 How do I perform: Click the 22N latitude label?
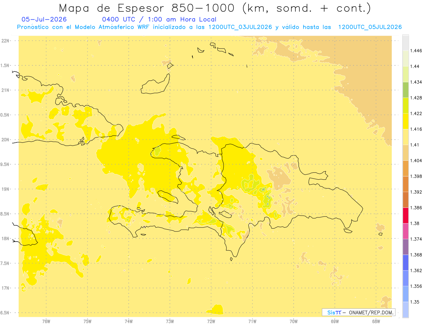[5, 41]
